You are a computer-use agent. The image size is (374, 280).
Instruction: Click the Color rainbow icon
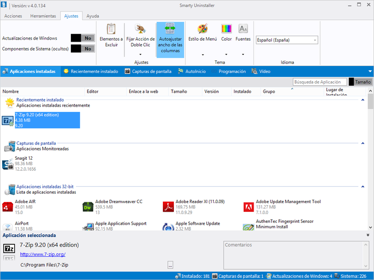226,29
